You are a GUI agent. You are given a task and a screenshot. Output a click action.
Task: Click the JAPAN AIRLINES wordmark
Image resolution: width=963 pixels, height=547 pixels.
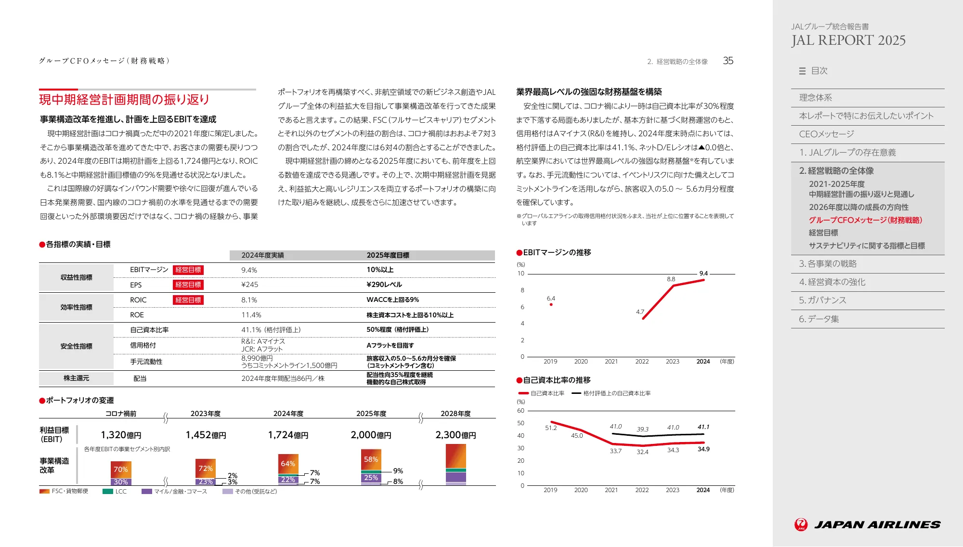pyautogui.click(x=877, y=525)
